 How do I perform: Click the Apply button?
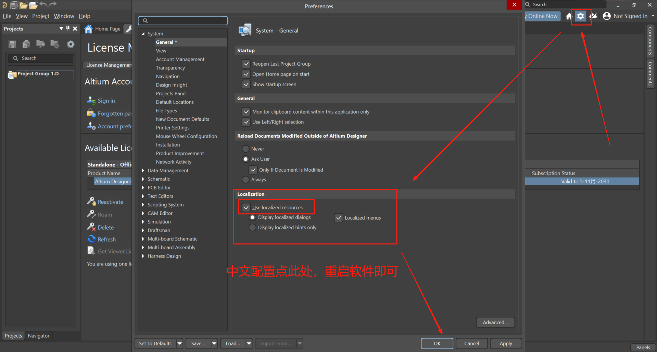tap(506, 343)
